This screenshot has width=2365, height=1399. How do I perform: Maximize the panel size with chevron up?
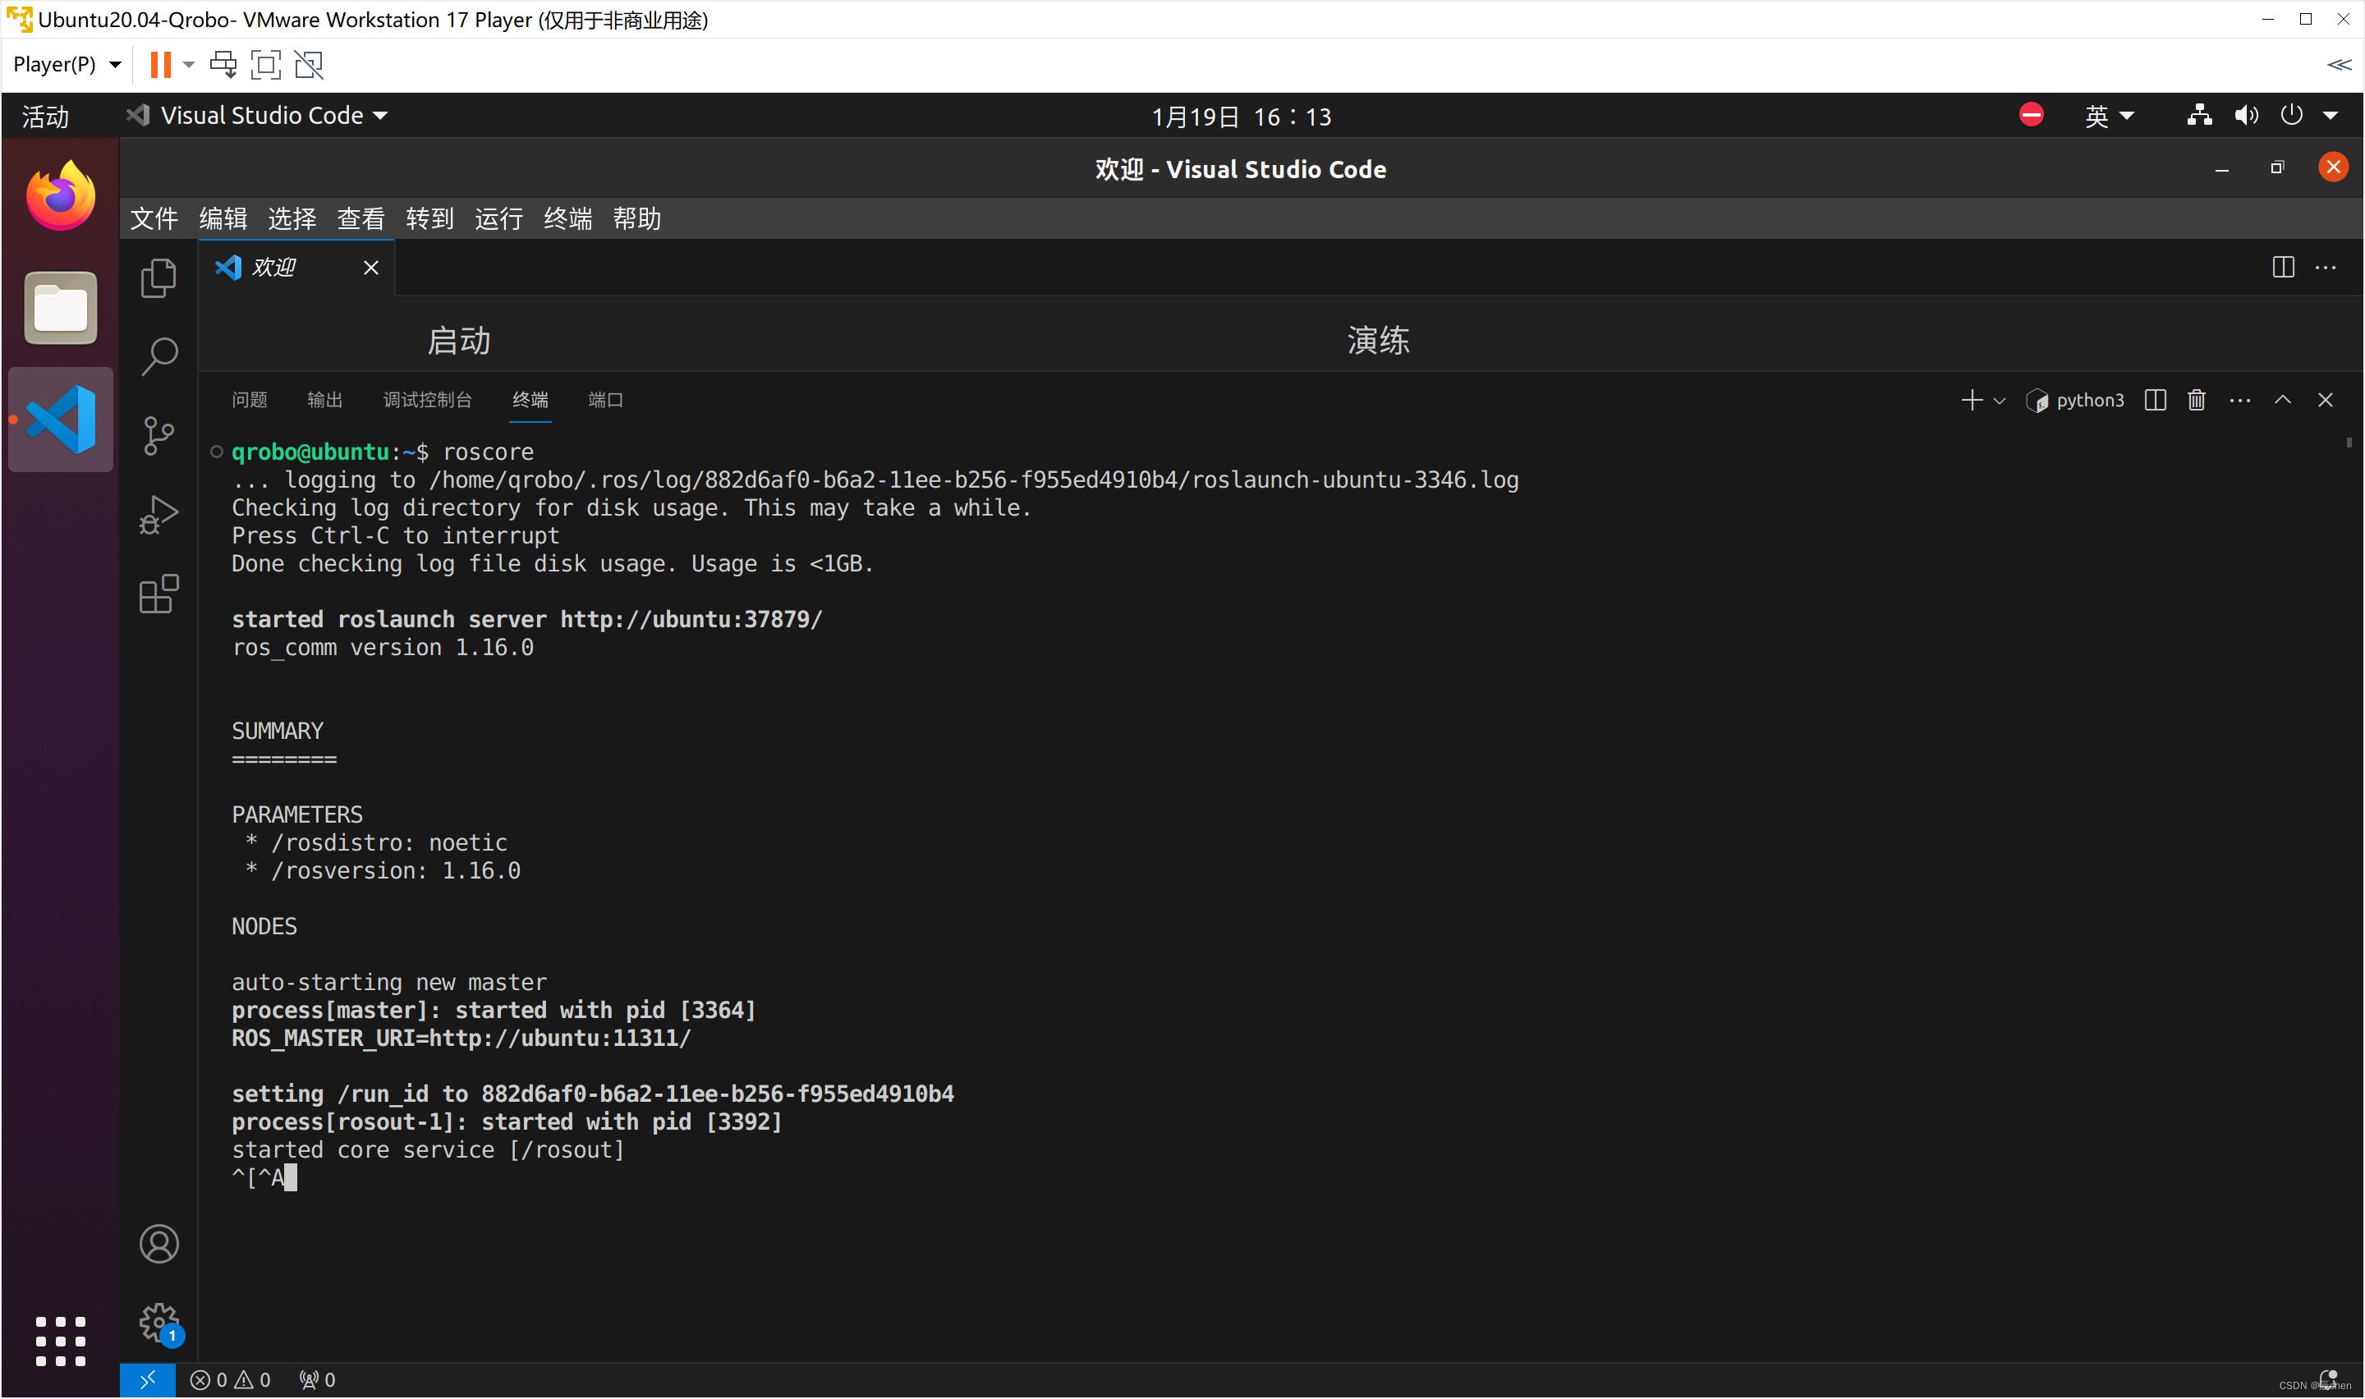[2282, 401]
